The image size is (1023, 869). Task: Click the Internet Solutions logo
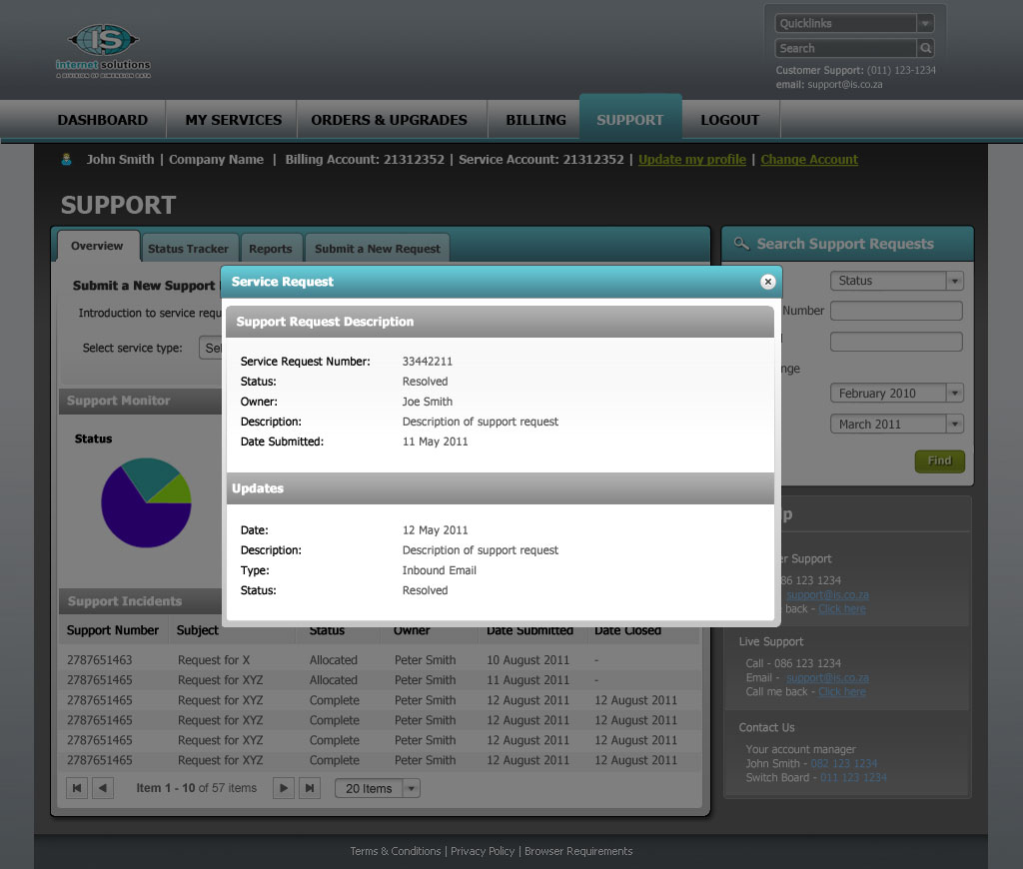(103, 50)
